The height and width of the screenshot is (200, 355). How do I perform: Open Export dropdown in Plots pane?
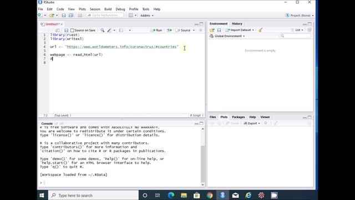pos(252,123)
